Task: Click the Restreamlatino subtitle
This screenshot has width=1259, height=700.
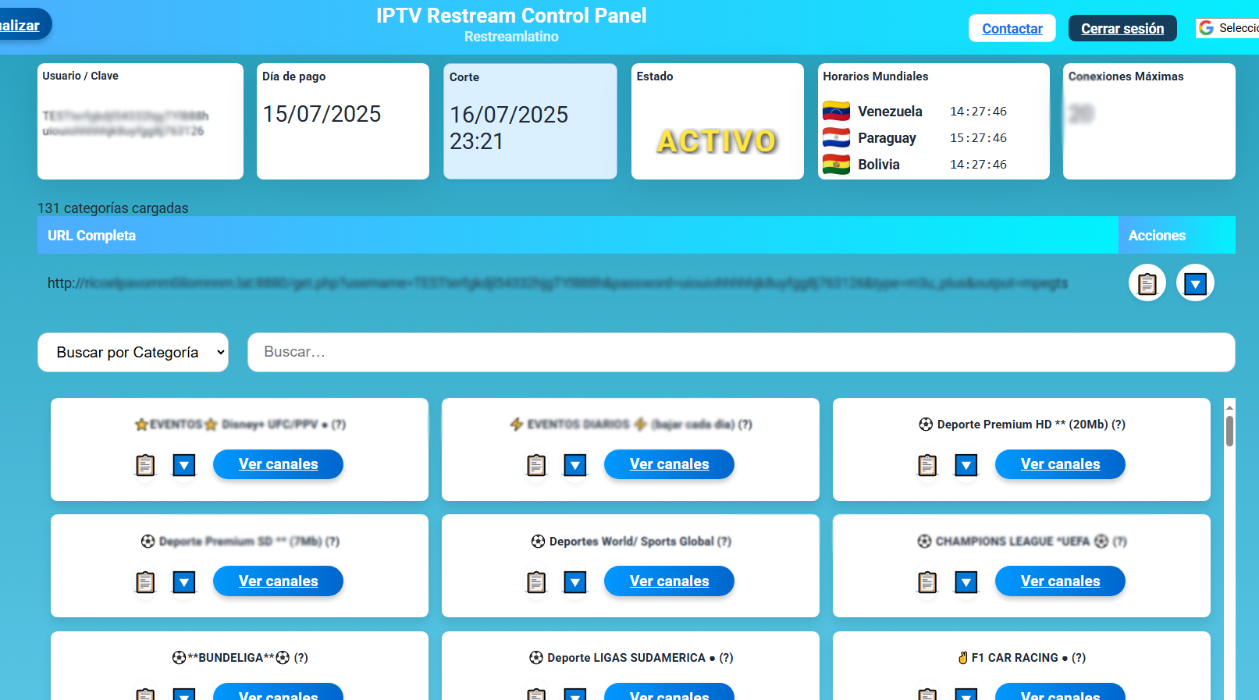Action: 511,37
